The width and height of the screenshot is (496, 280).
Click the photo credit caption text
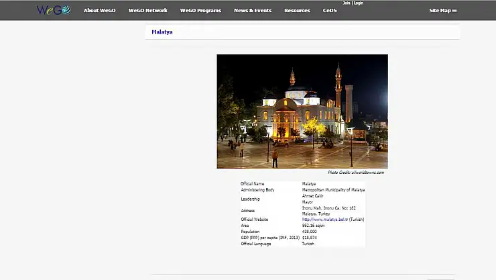click(355, 173)
